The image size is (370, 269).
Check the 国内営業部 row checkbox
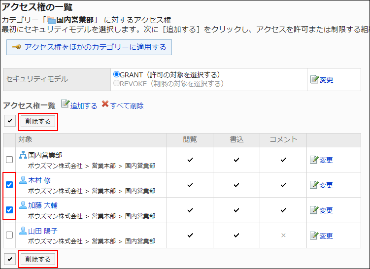tap(9, 160)
